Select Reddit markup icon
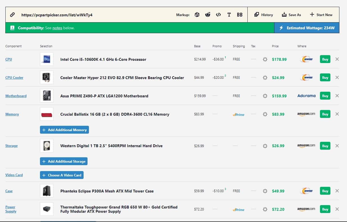 [208, 15]
